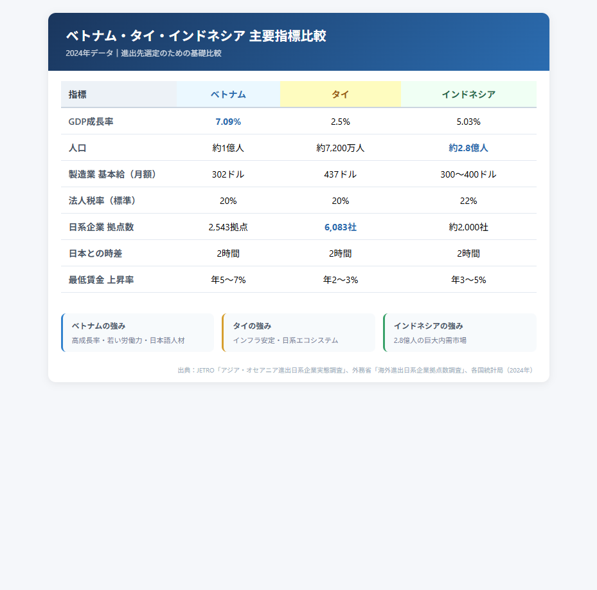This screenshot has width=597, height=590.
Task: Select the 最低賃金 上昇率 row label
Action: tap(101, 280)
